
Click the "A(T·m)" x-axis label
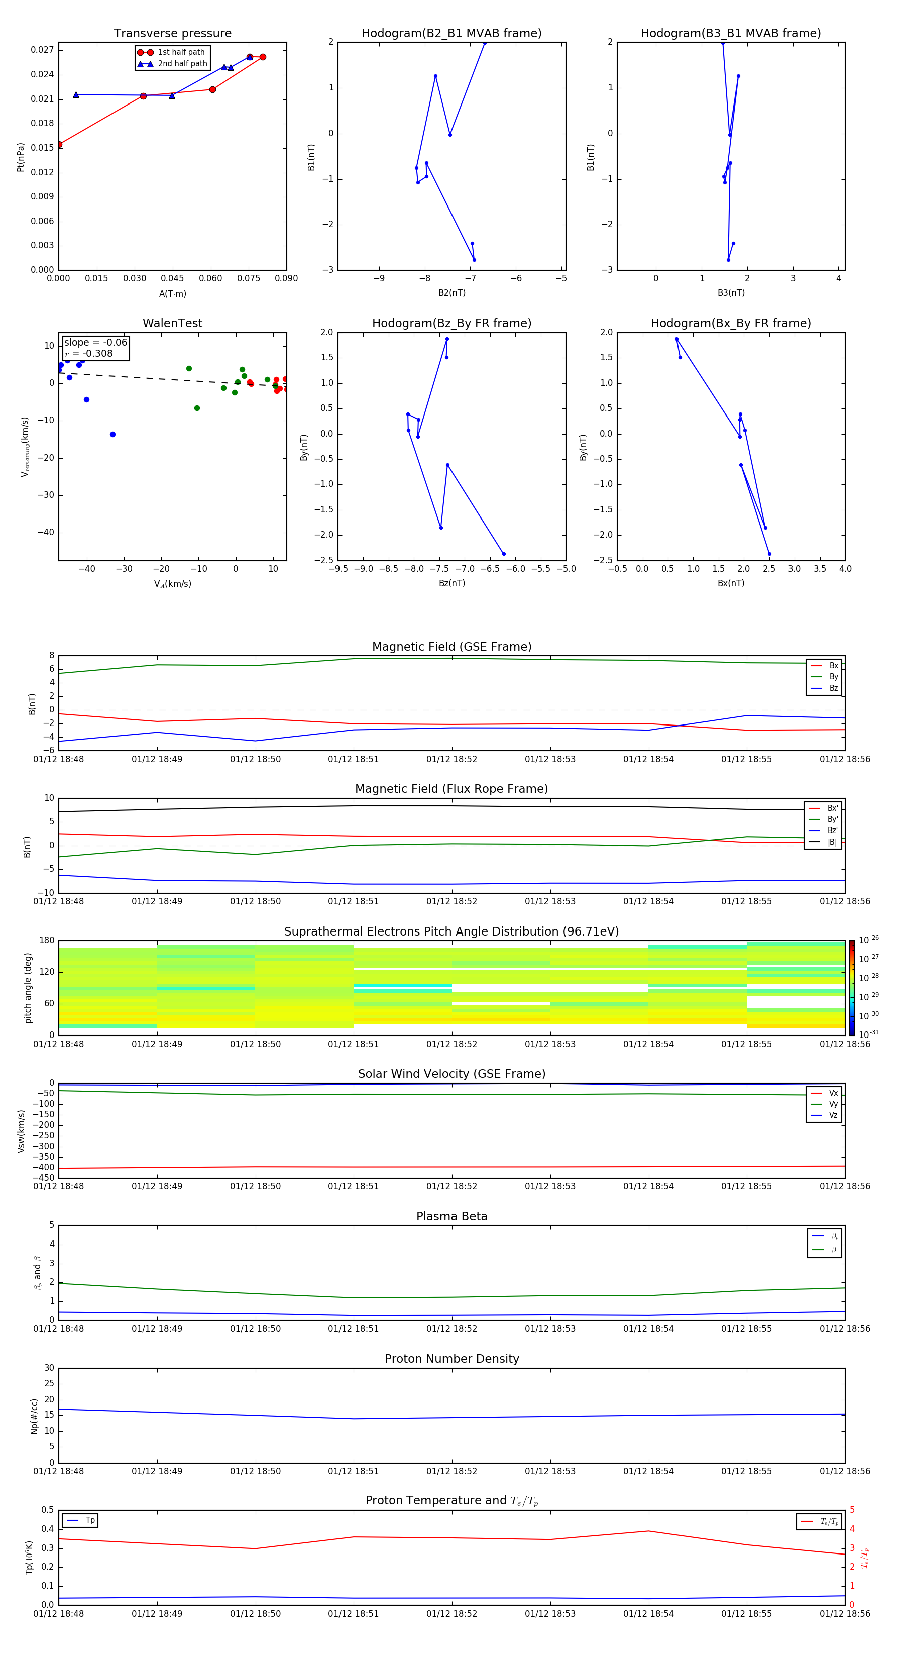(172, 294)
